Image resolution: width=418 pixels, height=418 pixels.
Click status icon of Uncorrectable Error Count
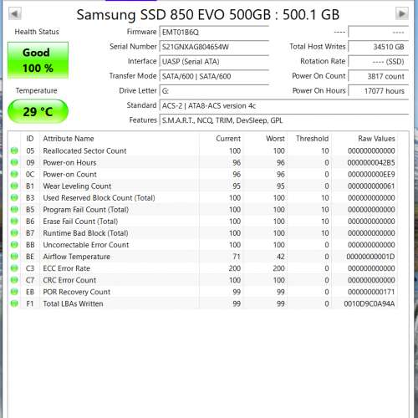[x=14, y=245]
